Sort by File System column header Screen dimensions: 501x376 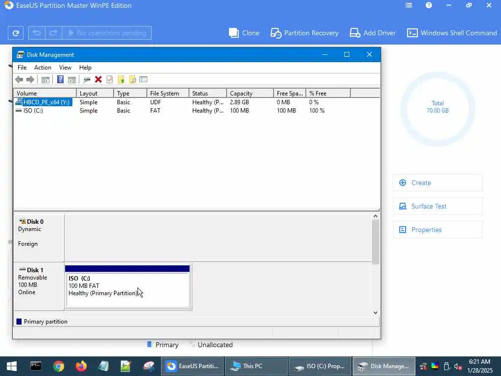(168, 94)
